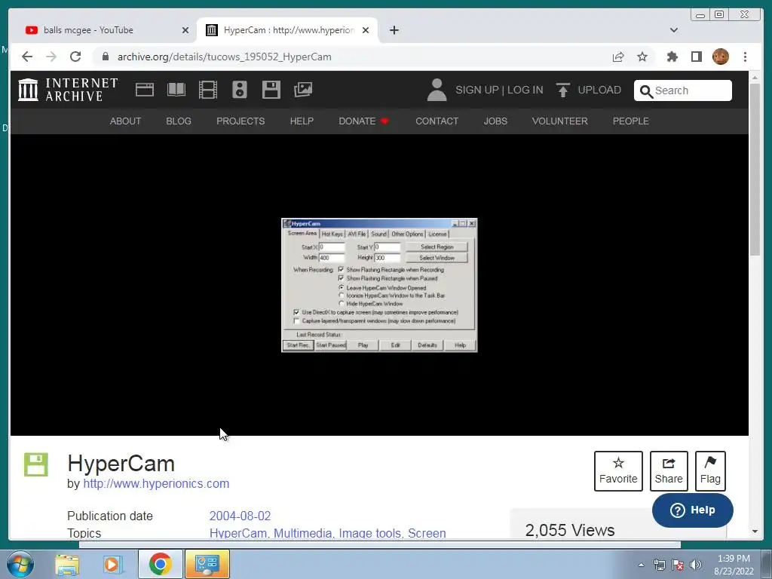The image size is (772, 579).
Task: Click the user avatar icon
Action: (437, 90)
